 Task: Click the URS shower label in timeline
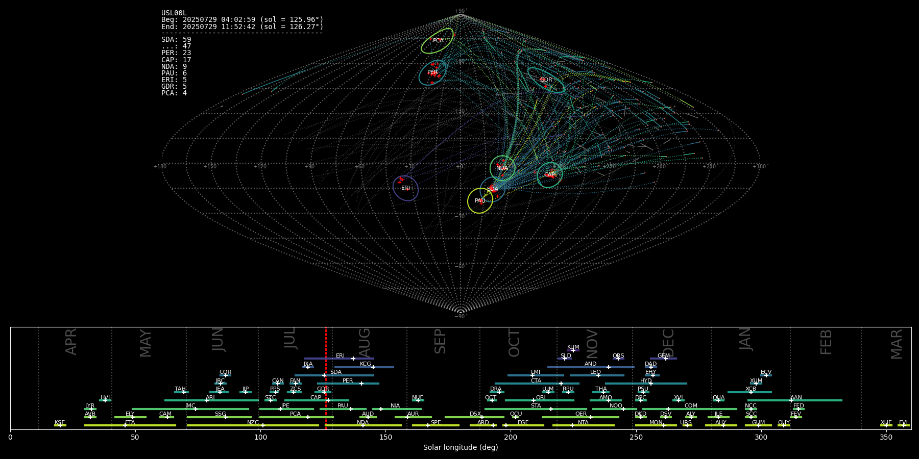(686, 423)
